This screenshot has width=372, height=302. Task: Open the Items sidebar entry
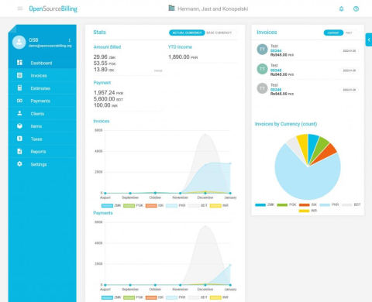[x=43, y=126]
